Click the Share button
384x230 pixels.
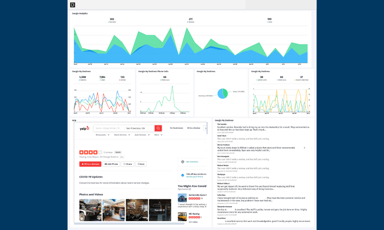[x=127, y=164]
